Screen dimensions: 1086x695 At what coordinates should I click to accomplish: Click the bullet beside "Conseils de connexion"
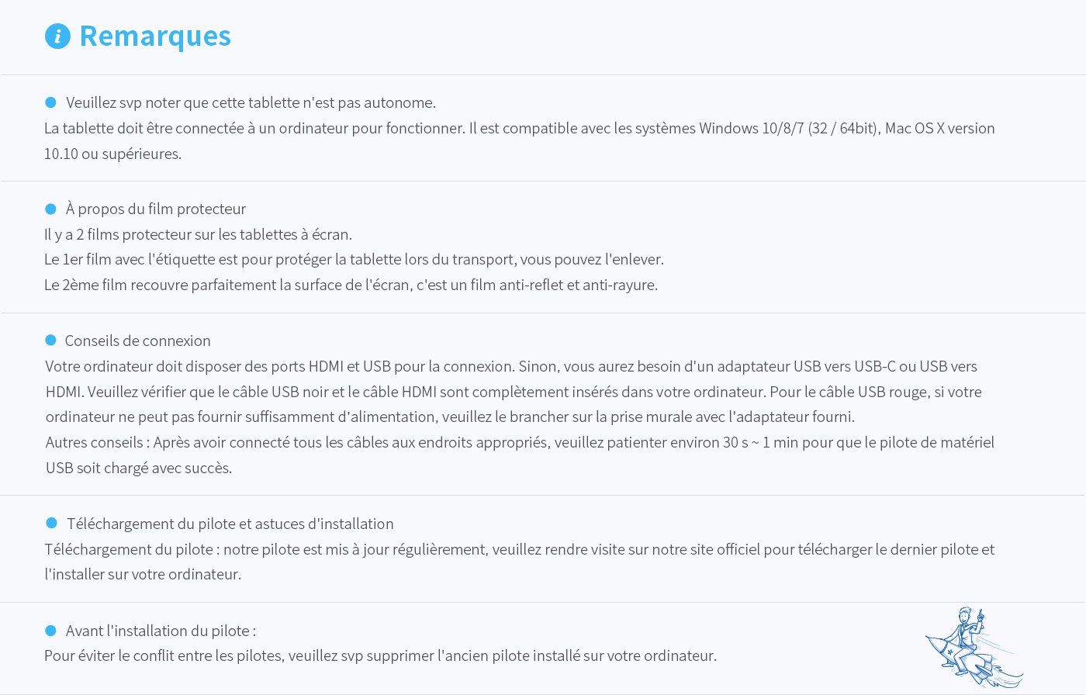click(51, 341)
